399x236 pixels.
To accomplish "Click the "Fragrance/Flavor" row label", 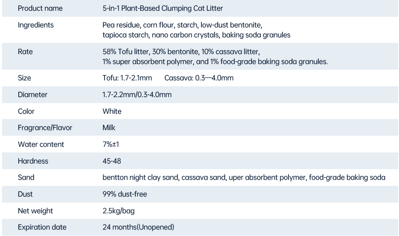I will tap(45, 128).
